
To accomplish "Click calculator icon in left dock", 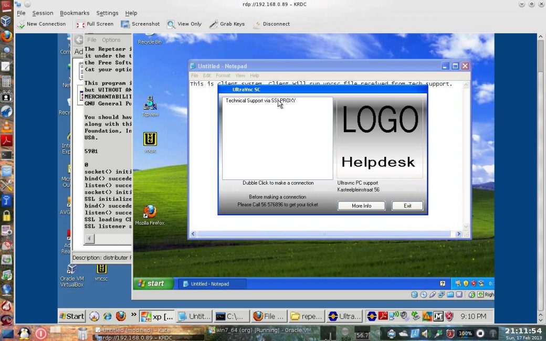I will coord(6,81).
